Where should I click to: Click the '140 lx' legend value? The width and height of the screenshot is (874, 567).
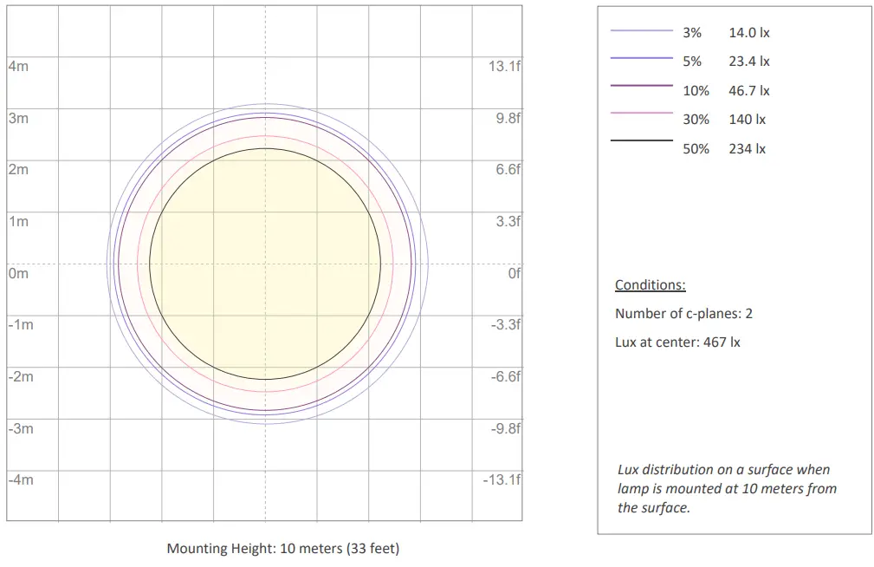747,120
